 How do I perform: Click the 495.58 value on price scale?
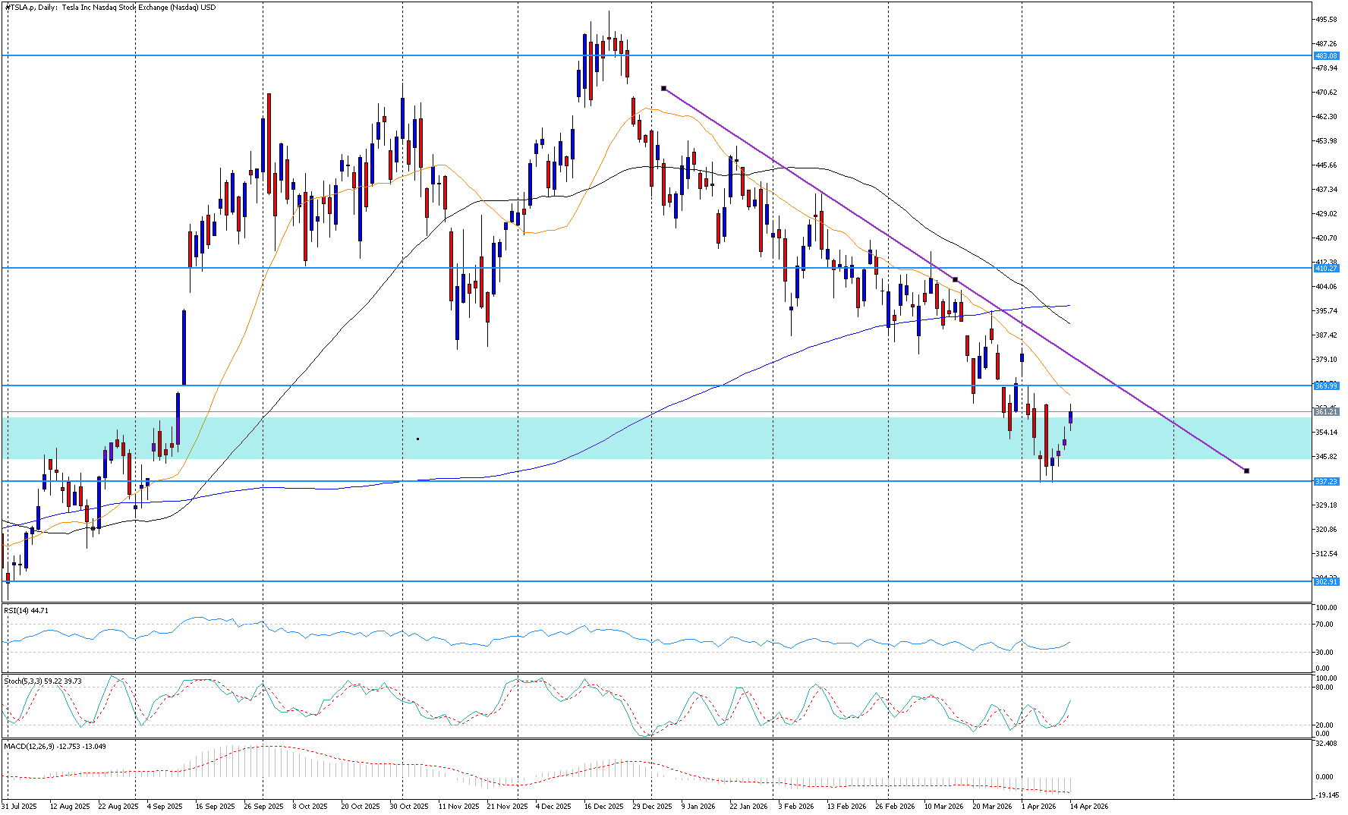point(1326,20)
